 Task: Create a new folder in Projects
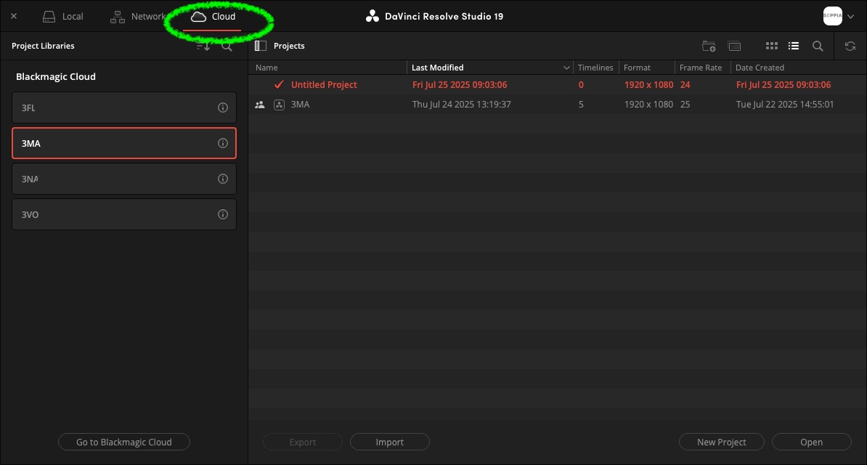tap(709, 46)
